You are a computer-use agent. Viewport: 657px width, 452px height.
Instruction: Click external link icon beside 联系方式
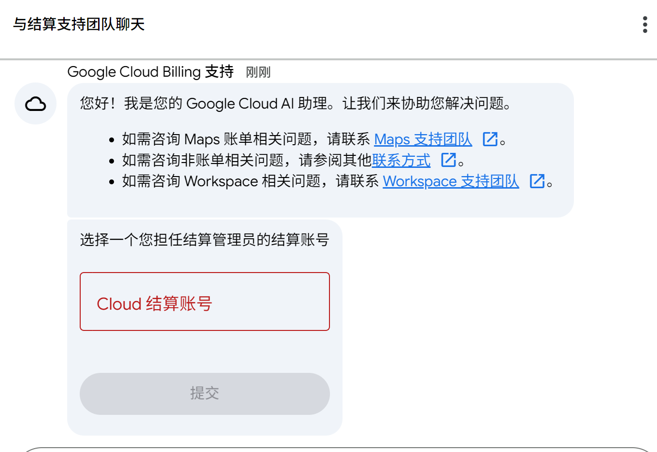(449, 160)
